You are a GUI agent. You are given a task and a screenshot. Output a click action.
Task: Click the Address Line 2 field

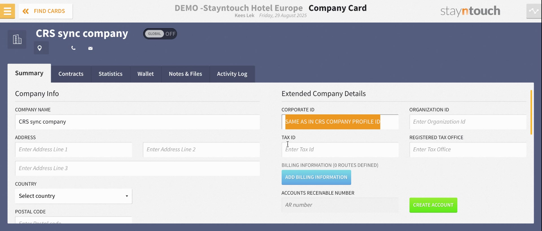coord(201,150)
